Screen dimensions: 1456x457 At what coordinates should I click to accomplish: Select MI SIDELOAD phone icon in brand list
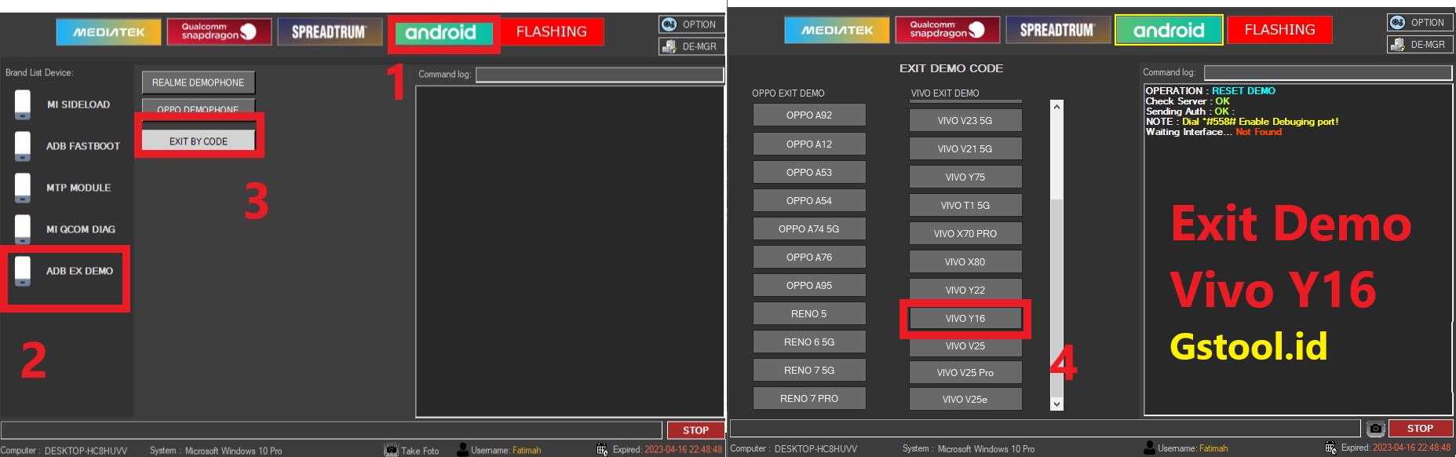coord(23,104)
